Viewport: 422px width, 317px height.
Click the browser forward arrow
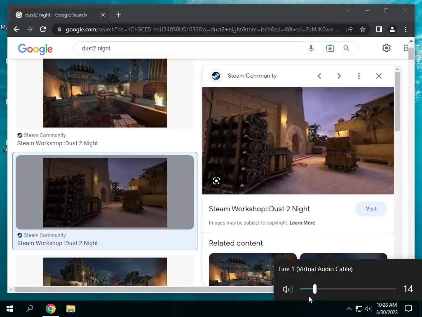30,29
